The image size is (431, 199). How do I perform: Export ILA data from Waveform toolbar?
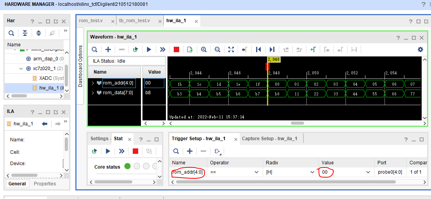pyautogui.click(x=190, y=49)
